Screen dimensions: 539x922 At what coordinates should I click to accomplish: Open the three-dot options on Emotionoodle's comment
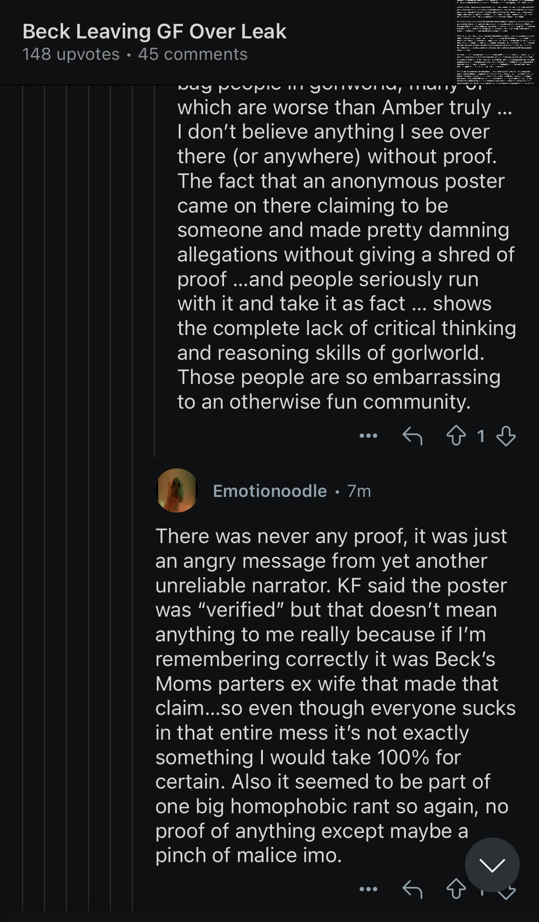point(368,889)
